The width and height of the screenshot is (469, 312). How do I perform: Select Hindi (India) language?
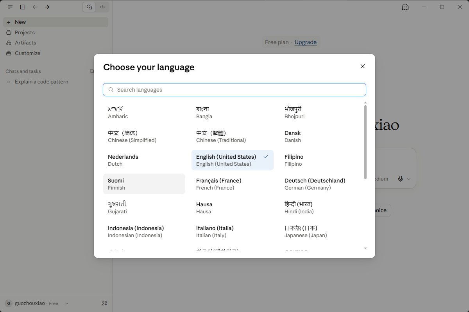point(321,207)
